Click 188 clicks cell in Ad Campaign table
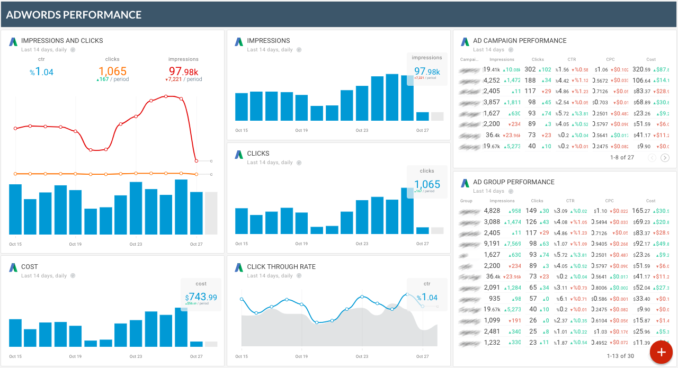This screenshot has width=678, height=368. click(530, 80)
